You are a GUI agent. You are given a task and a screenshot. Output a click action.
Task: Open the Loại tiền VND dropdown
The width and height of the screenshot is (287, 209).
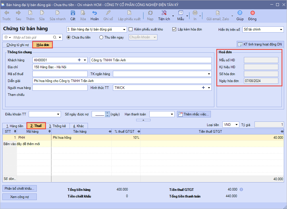pos(236,125)
